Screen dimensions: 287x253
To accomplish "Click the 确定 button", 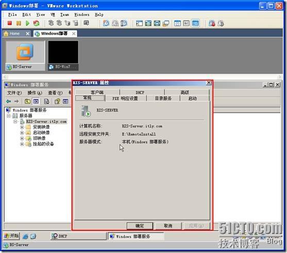I will [x=140, y=226].
